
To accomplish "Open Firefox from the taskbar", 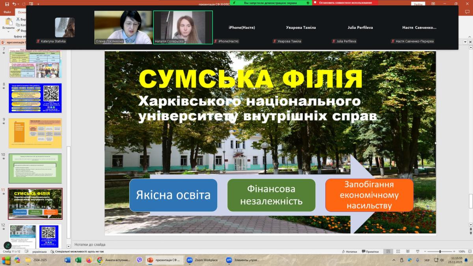I will pyautogui.click(x=89, y=260).
